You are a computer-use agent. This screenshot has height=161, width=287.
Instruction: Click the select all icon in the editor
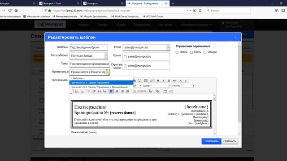(x=146, y=80)
